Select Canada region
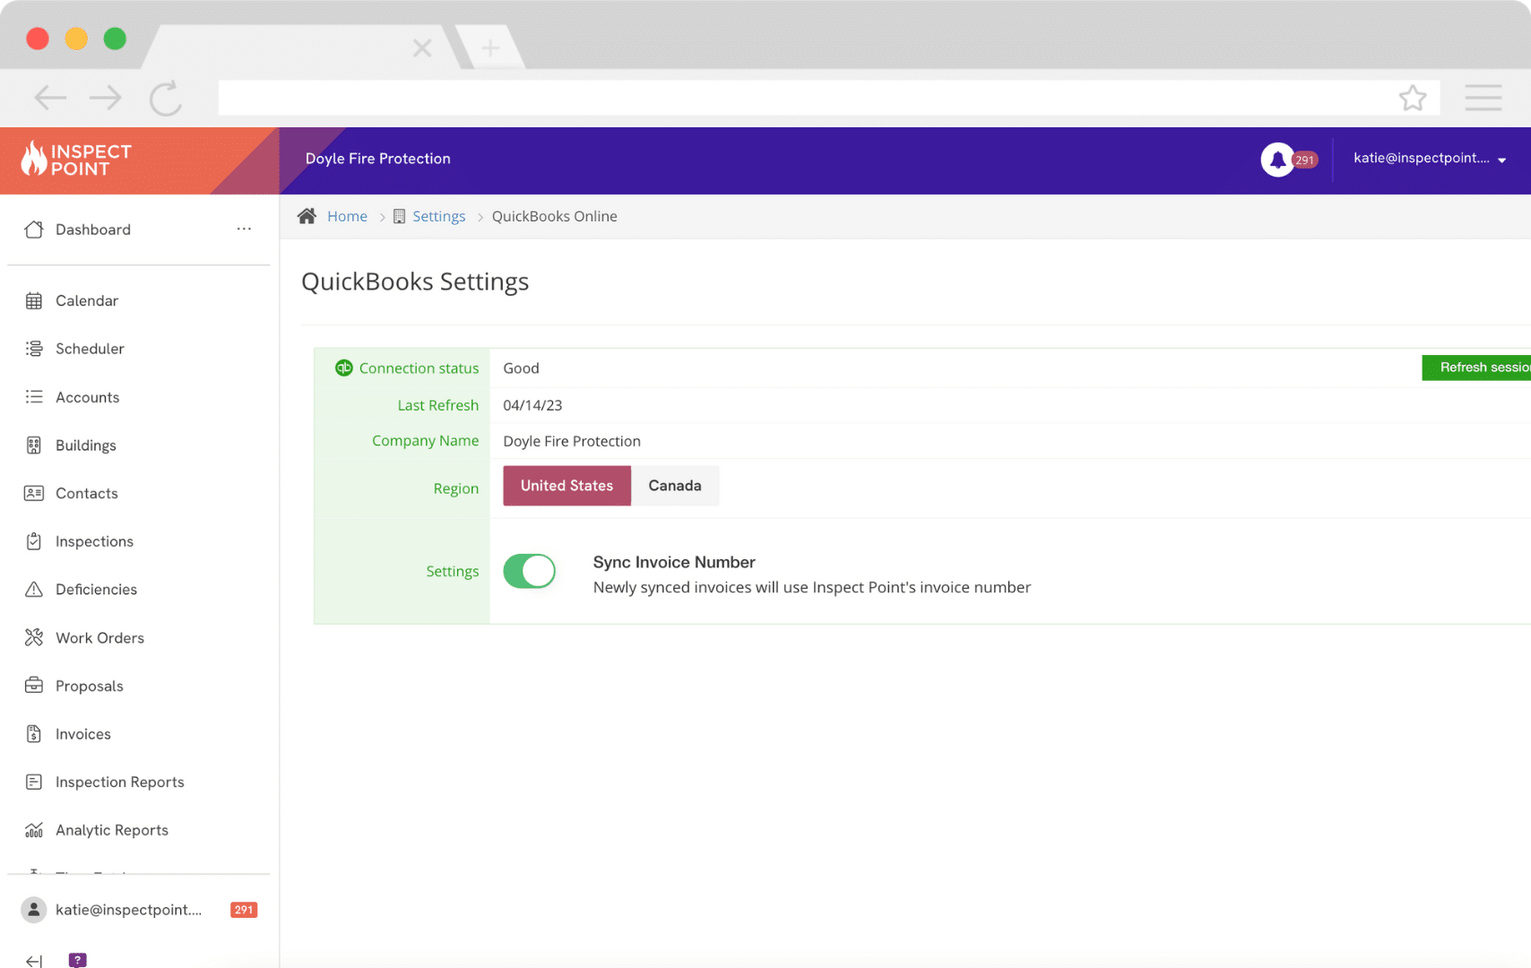The image size is (1531, 968). tap(675, 486)
